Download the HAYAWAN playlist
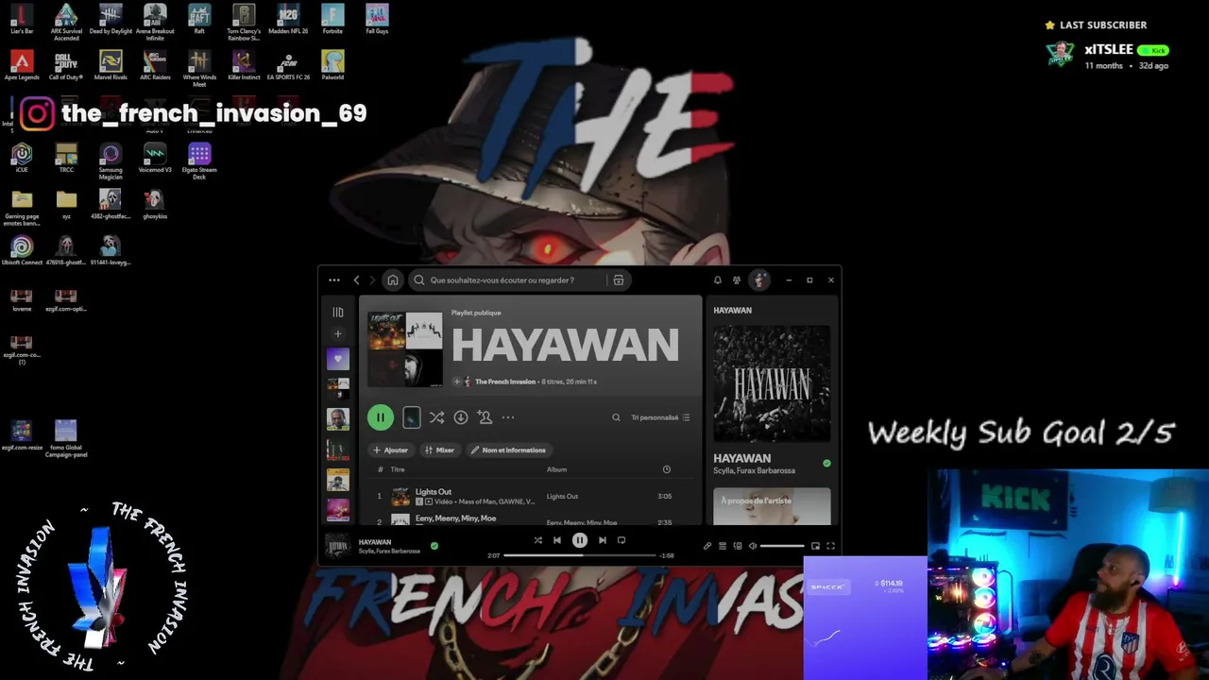This screenshot has height=680, width=1209. (461, 417)
